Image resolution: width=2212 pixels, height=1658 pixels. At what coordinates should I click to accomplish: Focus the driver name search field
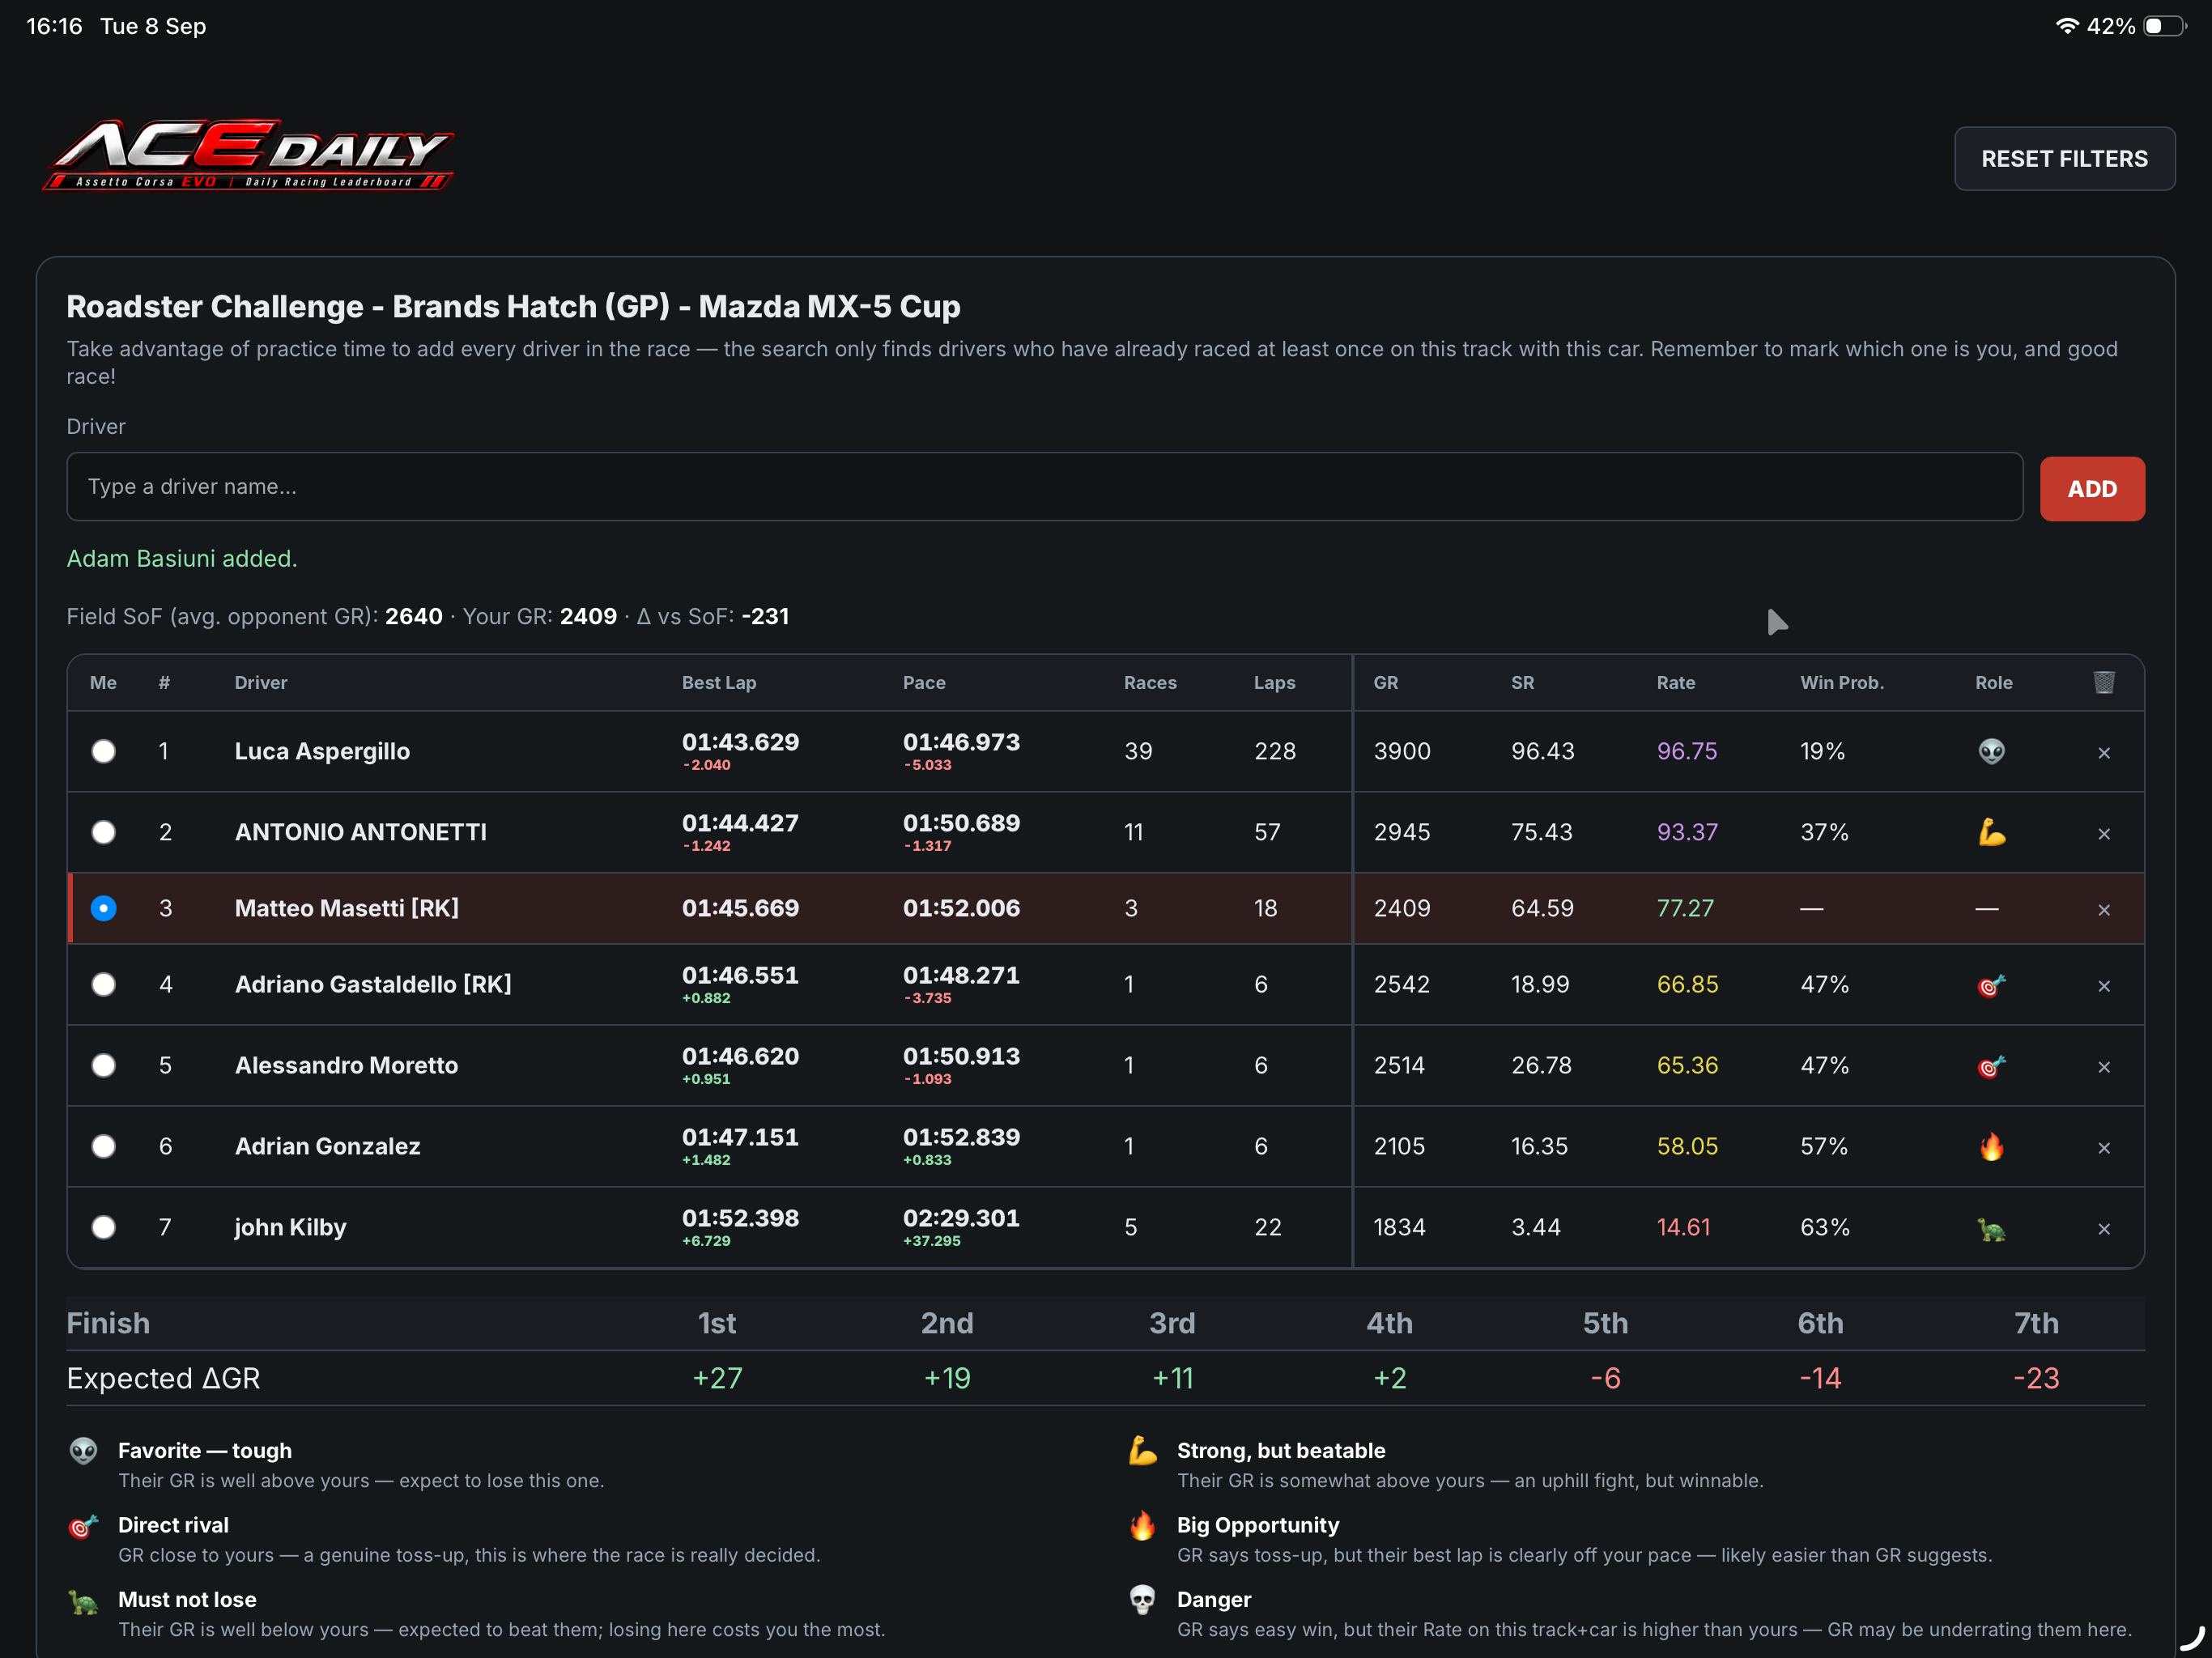pyautogui.click(x=1045, y=487)
